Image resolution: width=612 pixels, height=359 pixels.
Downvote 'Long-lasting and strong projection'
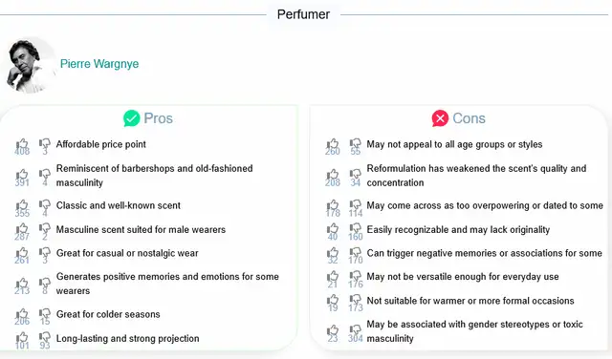[x=45, y=338]
